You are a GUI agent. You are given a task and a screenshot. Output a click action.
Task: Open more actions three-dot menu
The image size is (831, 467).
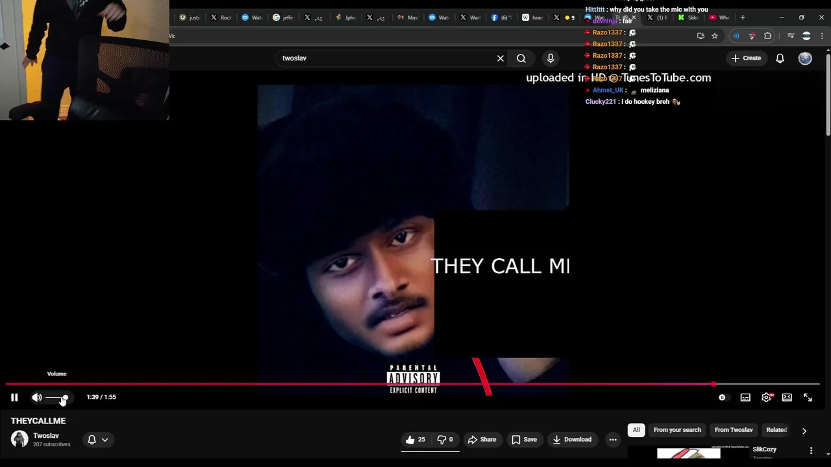tap(613, 440)
